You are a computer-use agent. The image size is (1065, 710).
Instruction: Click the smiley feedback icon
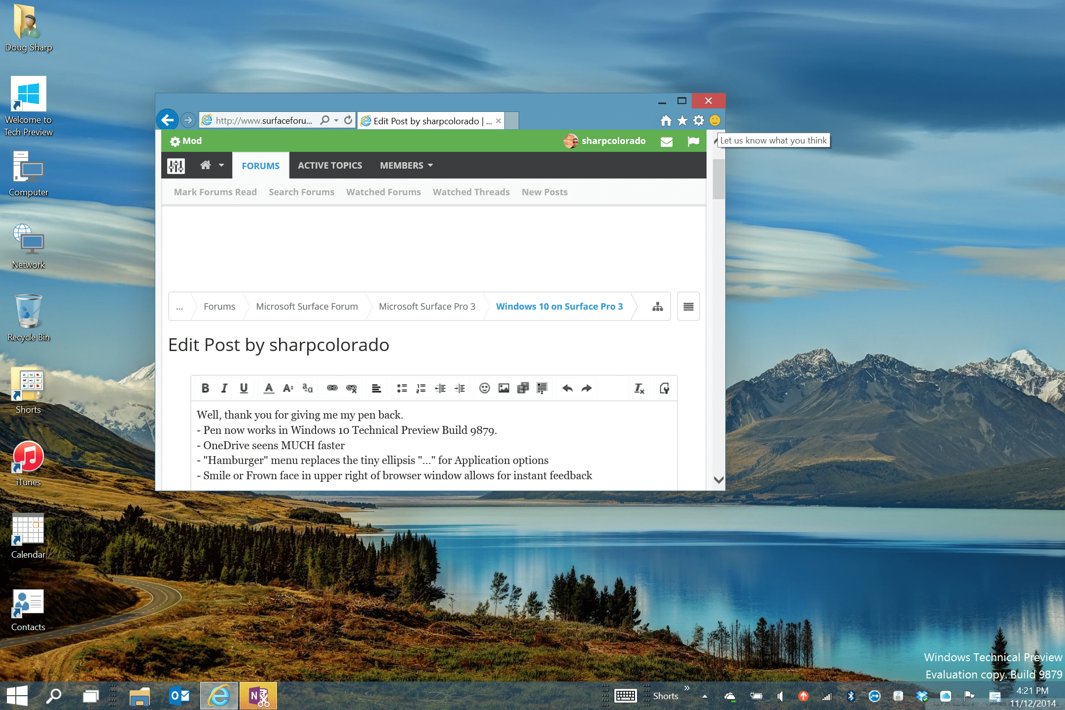pos(715,120)
